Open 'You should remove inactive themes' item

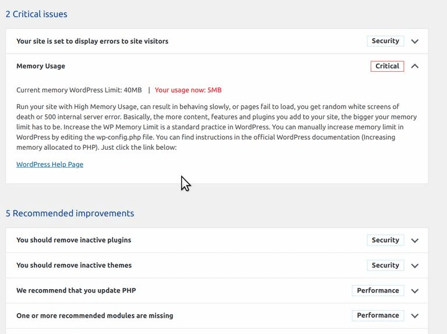point(74,265)
